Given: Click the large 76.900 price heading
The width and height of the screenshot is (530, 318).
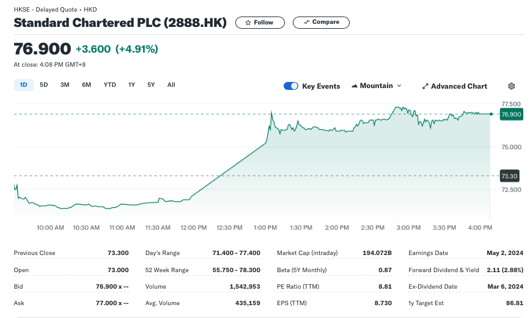Looking at the screenshot, I should click(42, 49).
